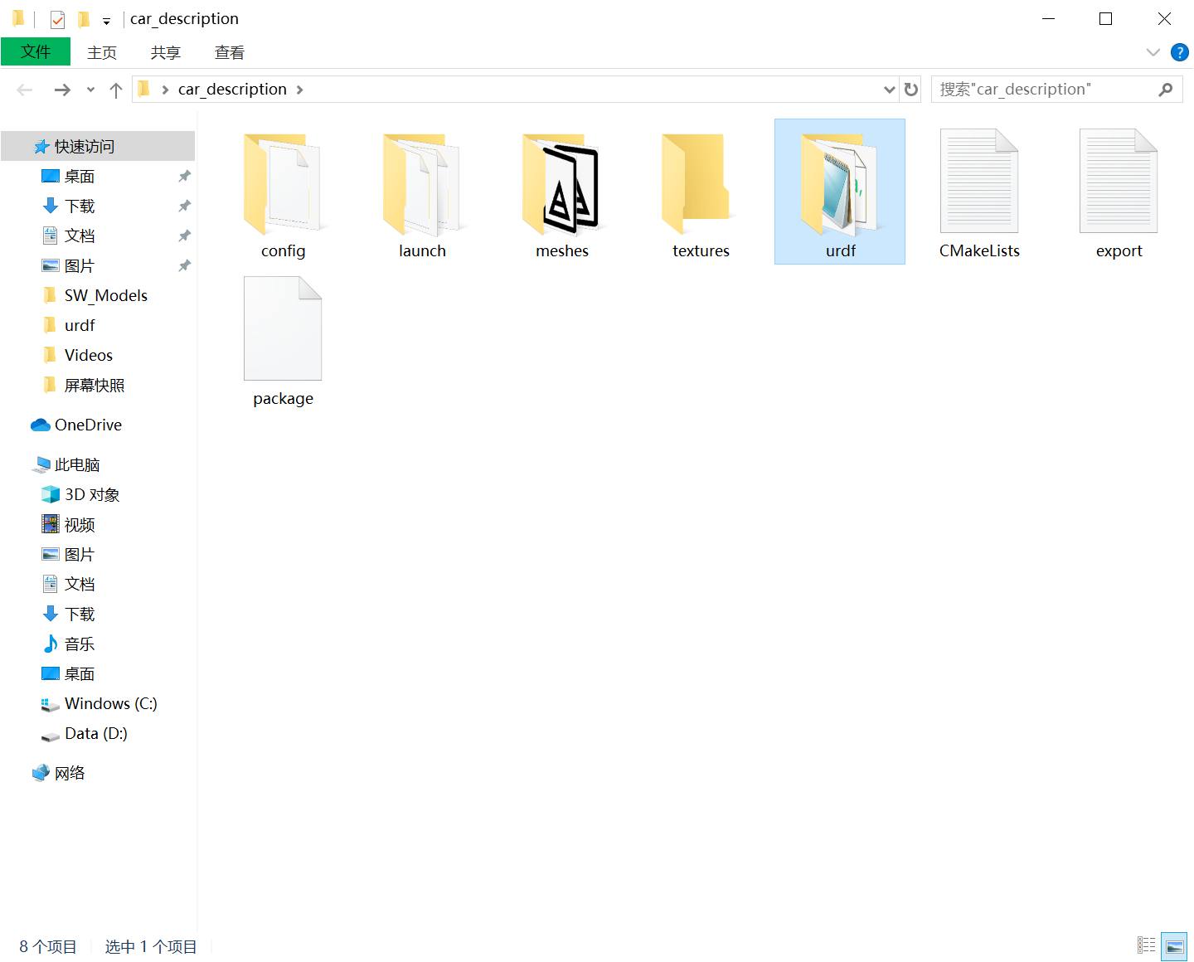Refresh the current folder view
The image size is (1194, 962).
click(911, 90)
